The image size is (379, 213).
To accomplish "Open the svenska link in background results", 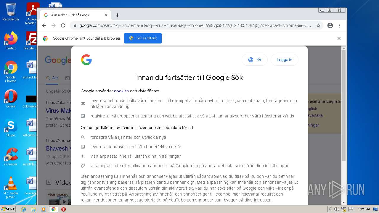I will point(315,115).
